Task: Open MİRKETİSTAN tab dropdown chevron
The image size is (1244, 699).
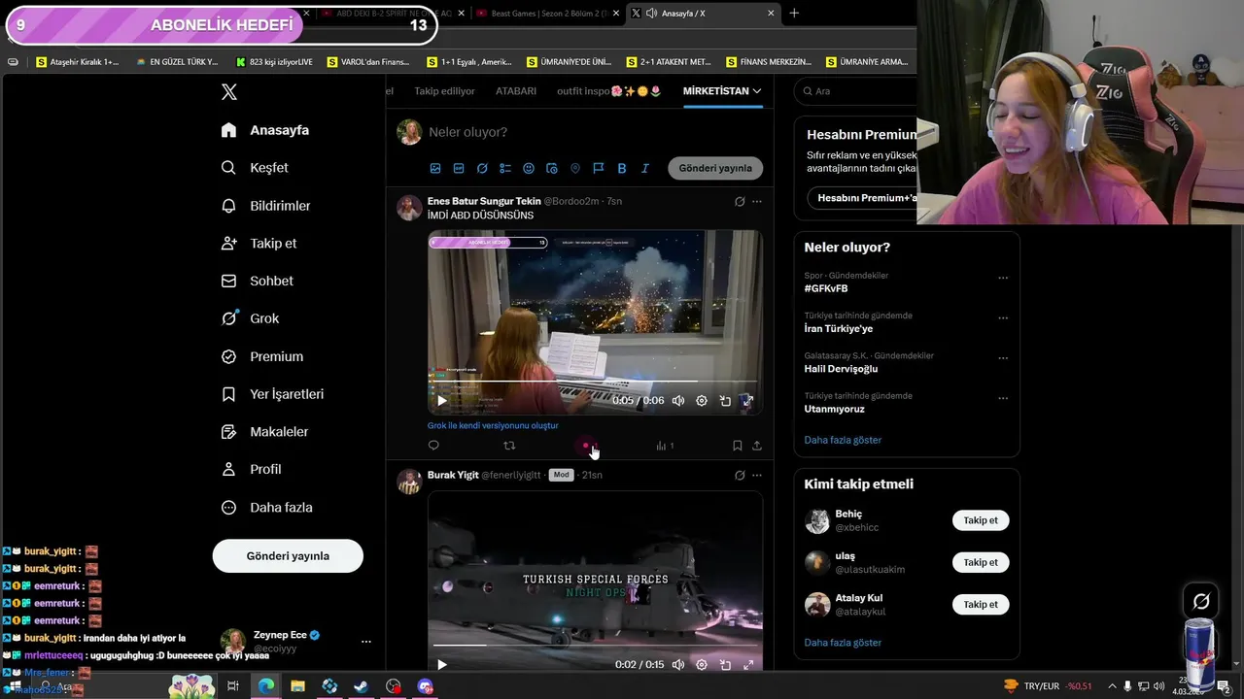Action: (757, 91)
